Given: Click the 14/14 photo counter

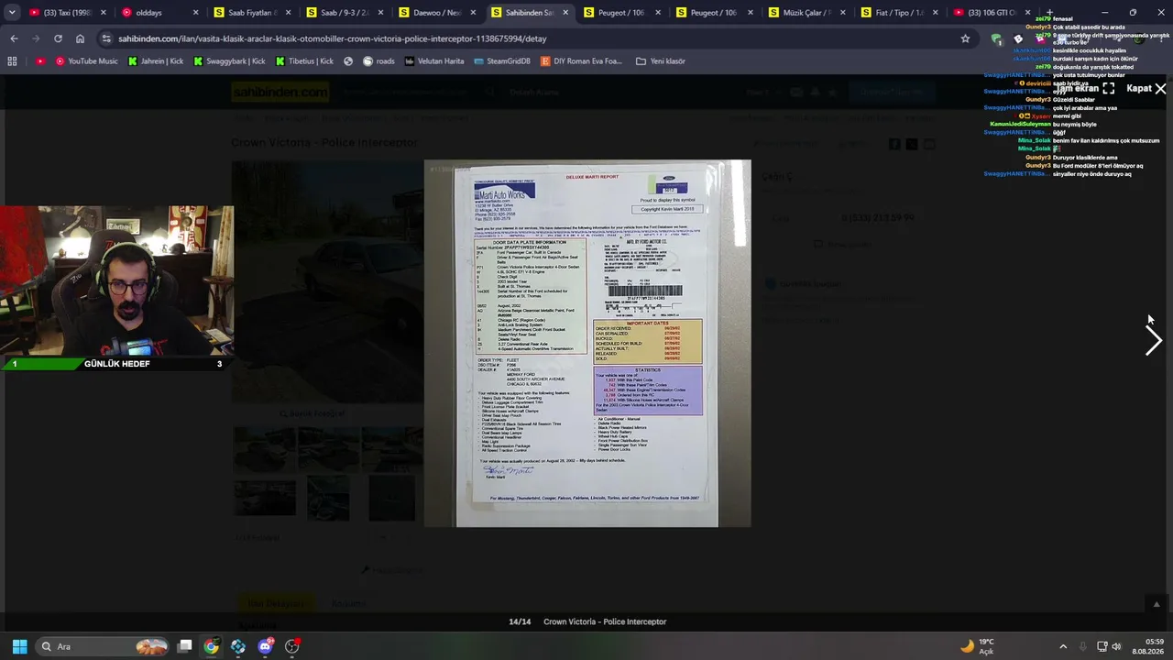Looking at the screenshot, I should (x=520, y=621).
